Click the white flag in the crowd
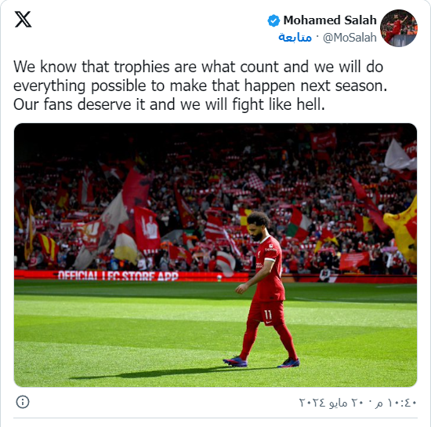 coord(400,155)
